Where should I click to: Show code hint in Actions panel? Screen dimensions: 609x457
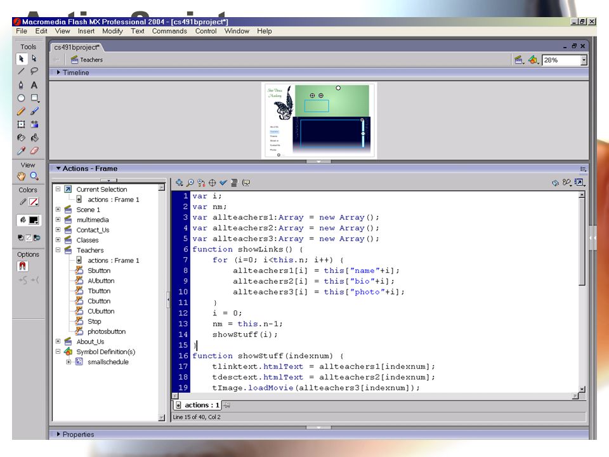(246, 182)
